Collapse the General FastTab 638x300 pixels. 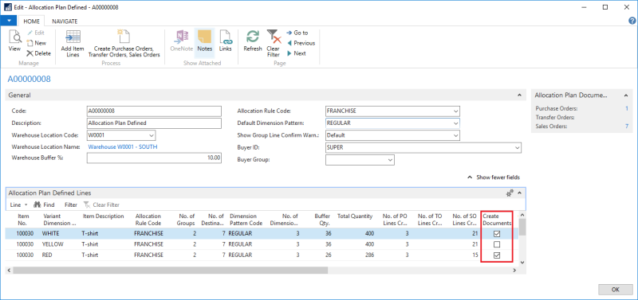[x=519, y=95]
